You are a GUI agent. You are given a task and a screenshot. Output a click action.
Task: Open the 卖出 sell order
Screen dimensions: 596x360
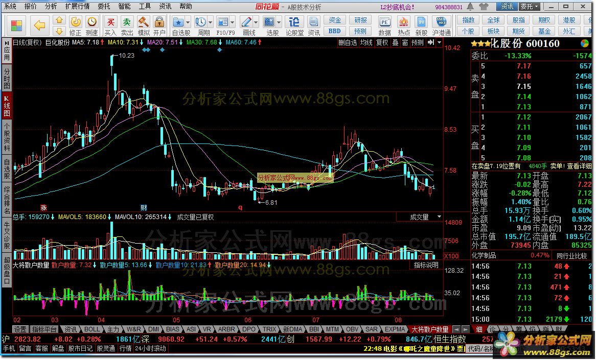click(127, 26)
